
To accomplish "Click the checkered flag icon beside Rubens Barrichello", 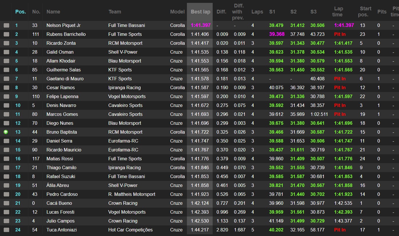I will coord(6,34).
